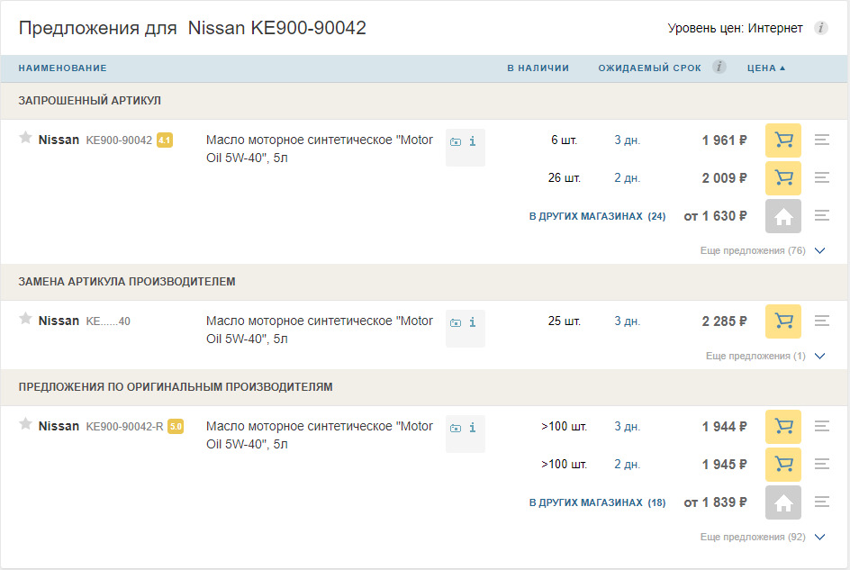850x570 pixels.
Task: Click the 4.1 rating badge
Action: [164, 140]
